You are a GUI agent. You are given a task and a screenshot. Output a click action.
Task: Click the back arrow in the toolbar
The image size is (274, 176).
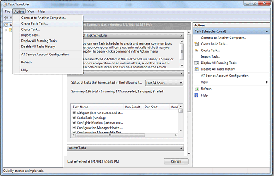click(x=6, y=18)
